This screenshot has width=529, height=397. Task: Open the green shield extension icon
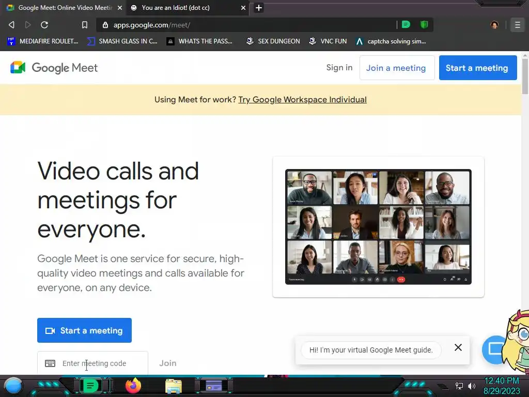pyautogui.click(x=424, y=24)
